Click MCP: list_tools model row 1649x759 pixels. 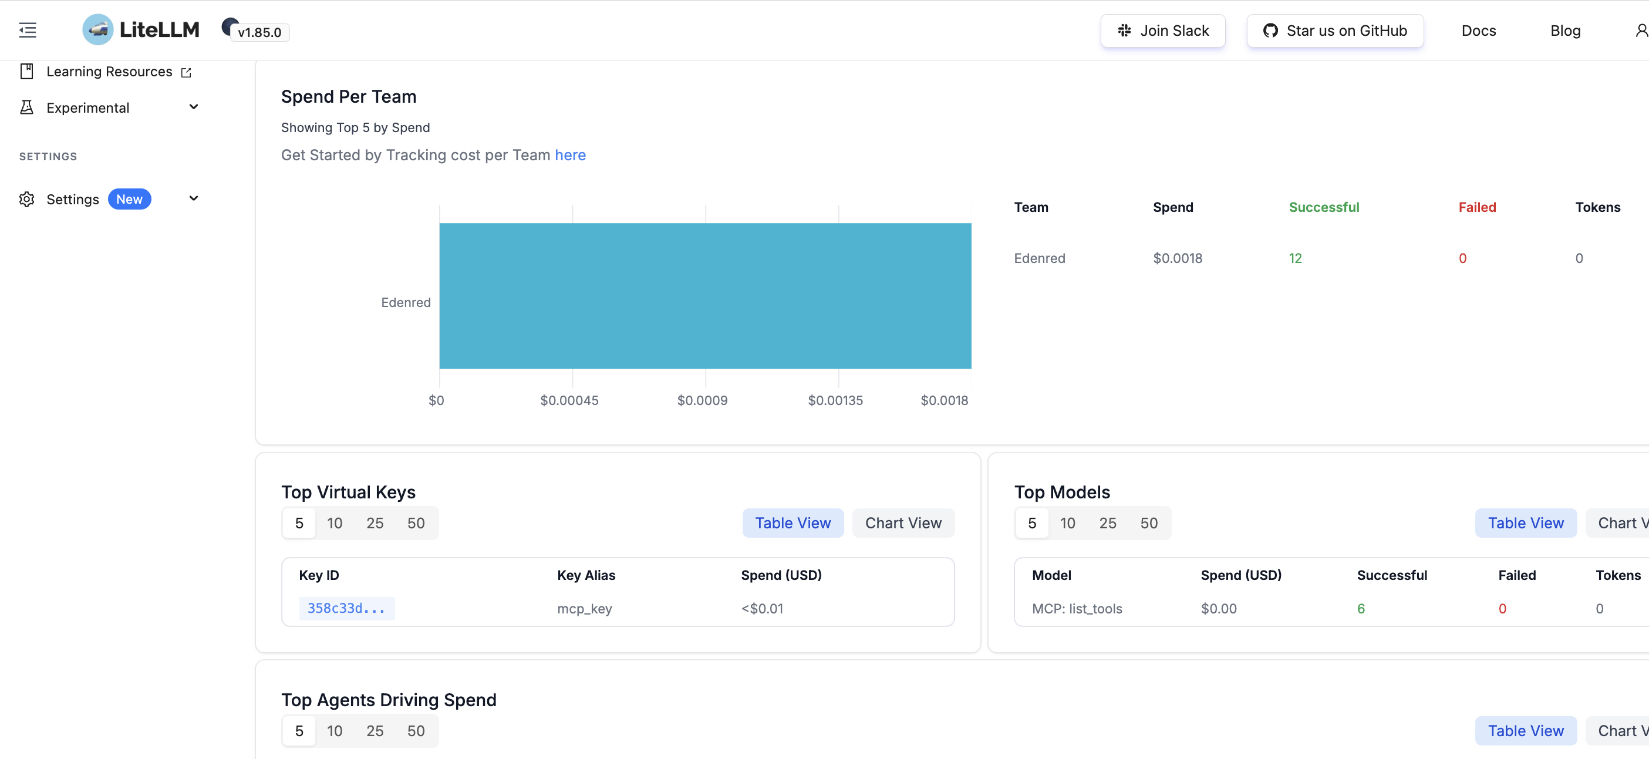pyautogui.click(x=1077, y=609)
